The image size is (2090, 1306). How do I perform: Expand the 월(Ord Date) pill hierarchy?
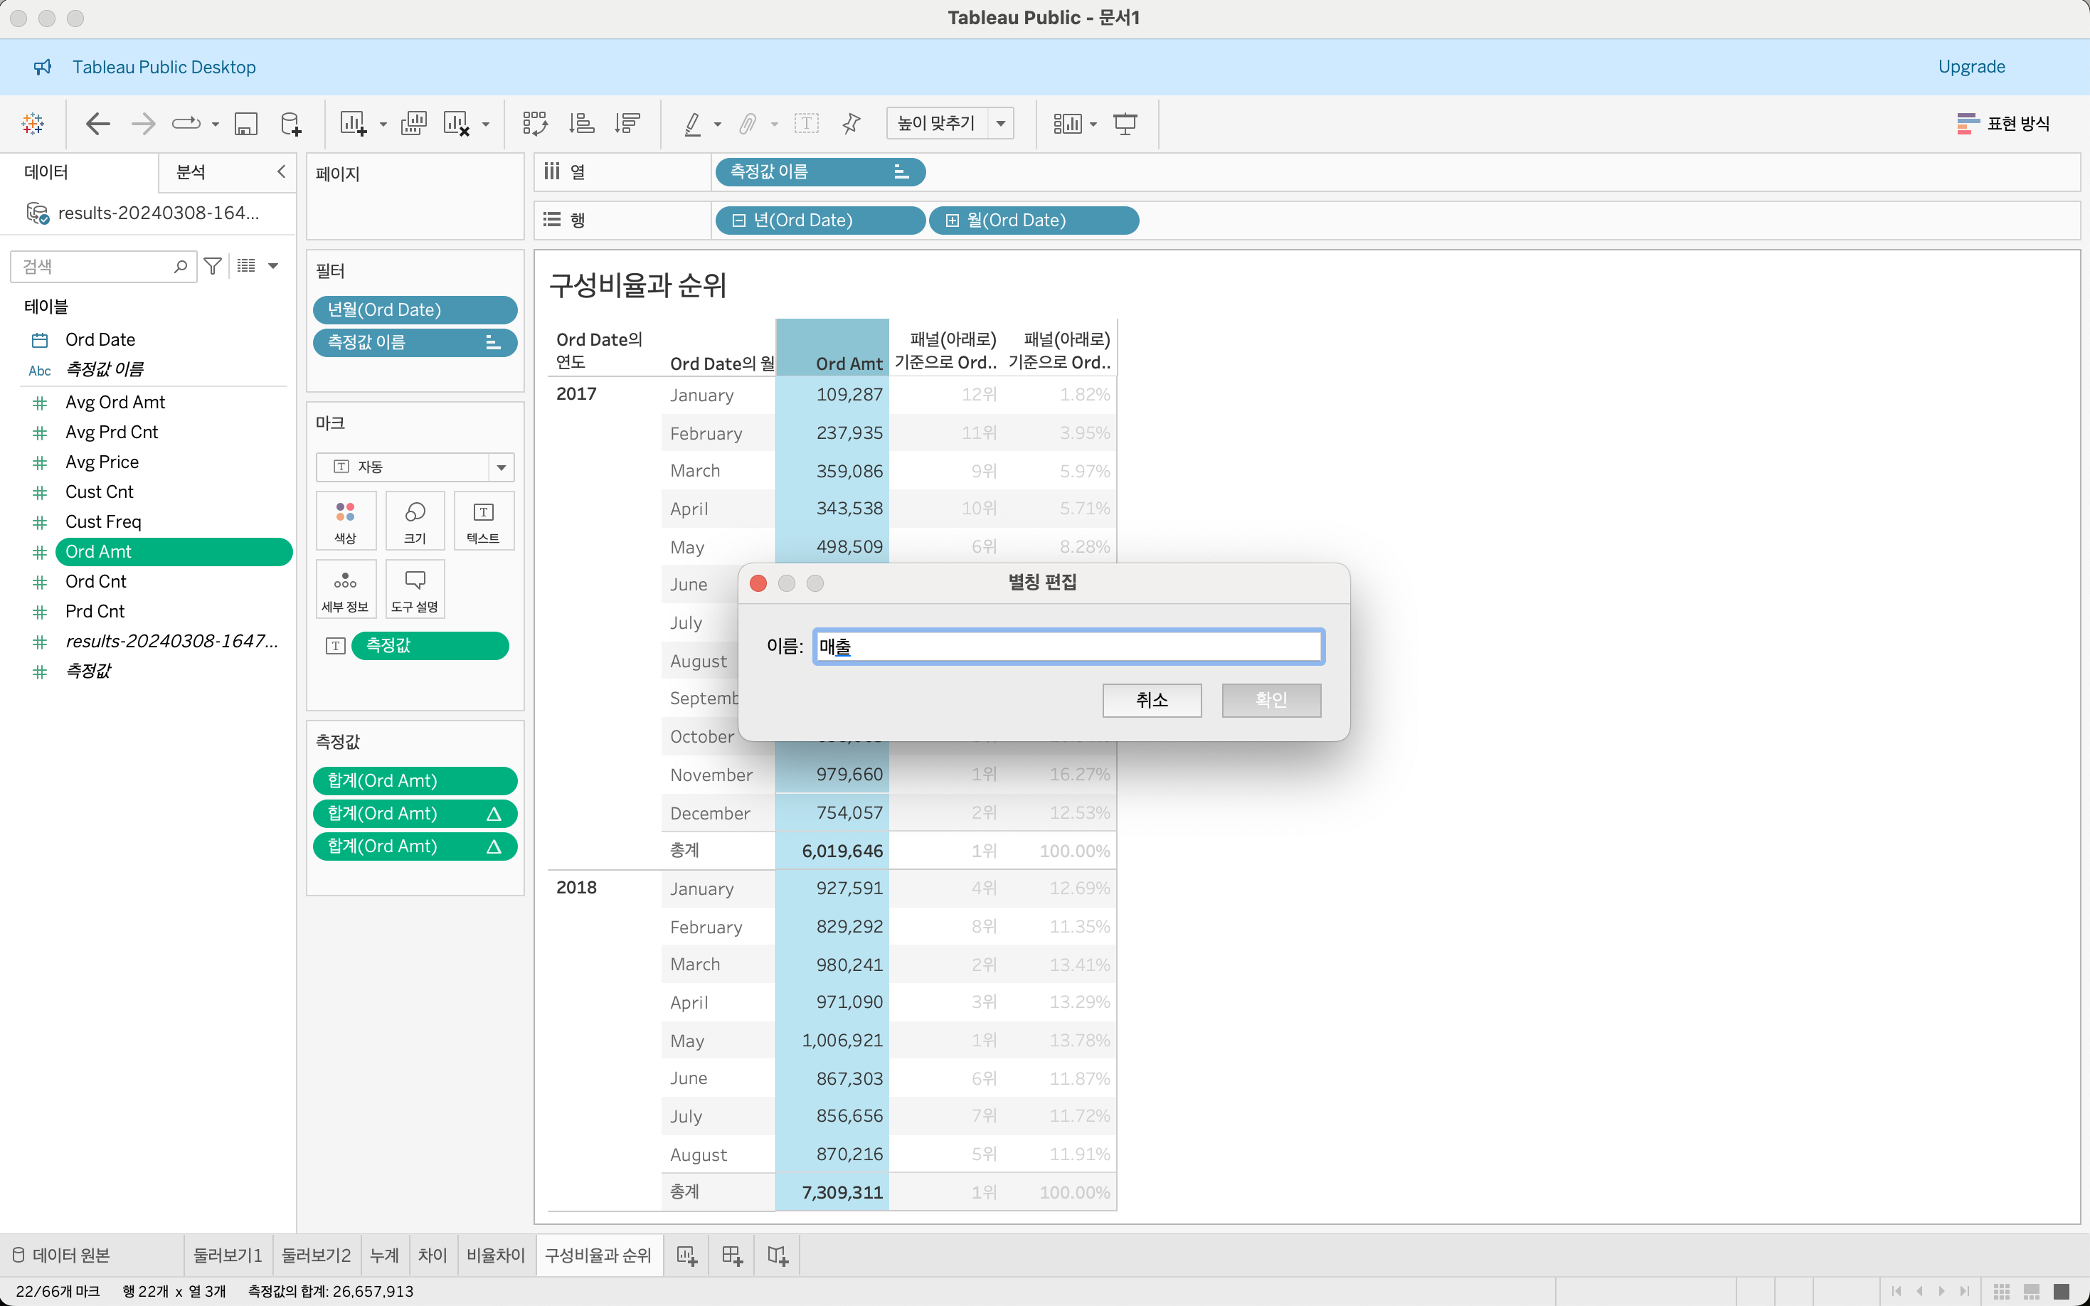point(952,221)
